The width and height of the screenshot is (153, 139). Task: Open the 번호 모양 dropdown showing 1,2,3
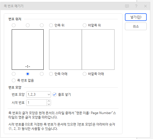click(x=38, y=94)
